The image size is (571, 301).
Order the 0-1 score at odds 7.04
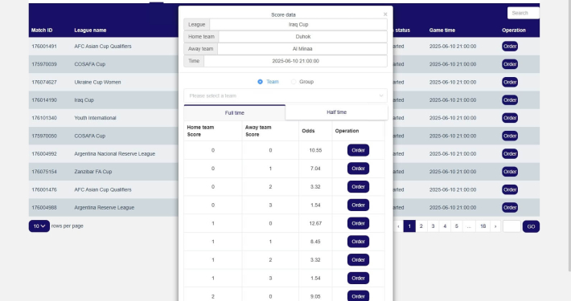pos(358,169)
